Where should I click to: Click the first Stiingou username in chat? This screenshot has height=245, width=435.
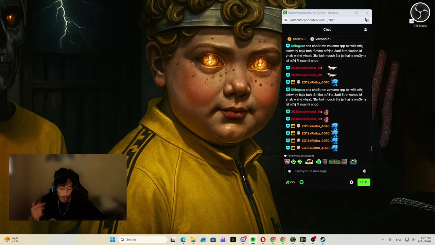(297, 46)
